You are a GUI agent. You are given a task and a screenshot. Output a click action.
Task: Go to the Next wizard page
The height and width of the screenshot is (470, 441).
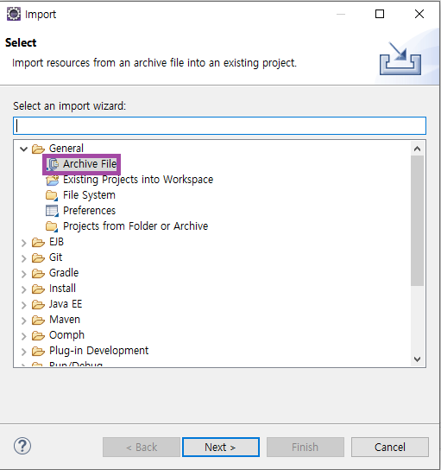pyautogui.click(x=221, y=447)
